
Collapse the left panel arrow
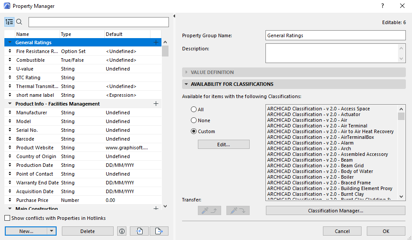[x=174, y=16]
